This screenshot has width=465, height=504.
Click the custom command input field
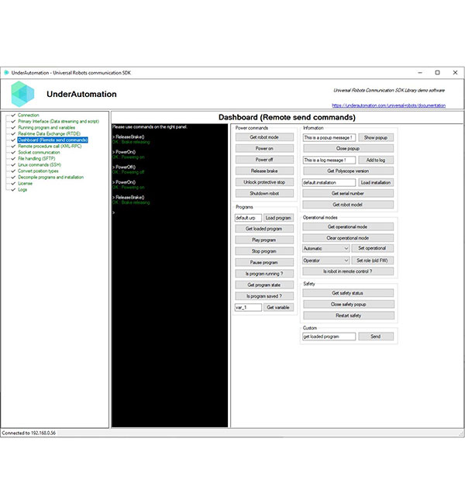329,337
